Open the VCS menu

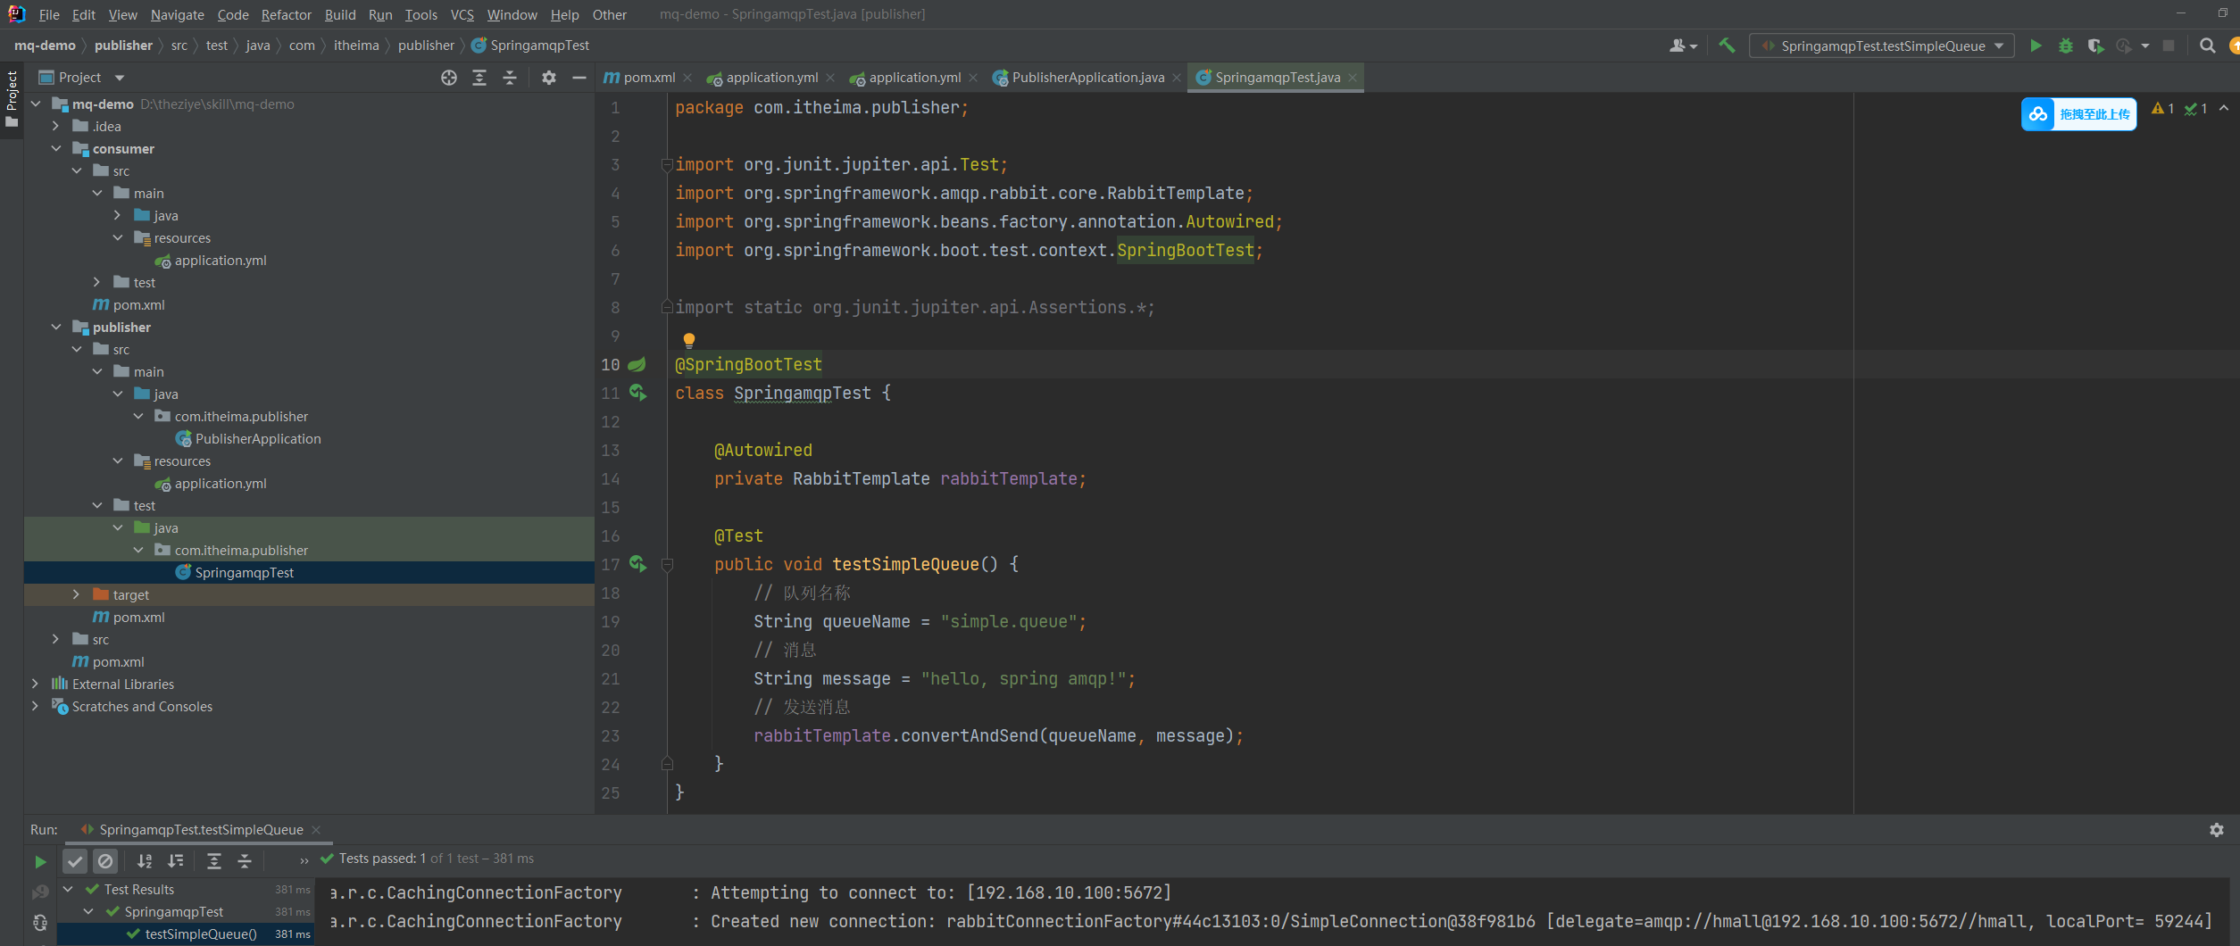click(x=462, y=14)
